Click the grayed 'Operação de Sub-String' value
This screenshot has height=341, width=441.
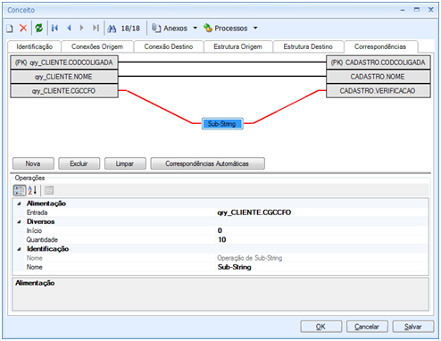click(250, 258)
